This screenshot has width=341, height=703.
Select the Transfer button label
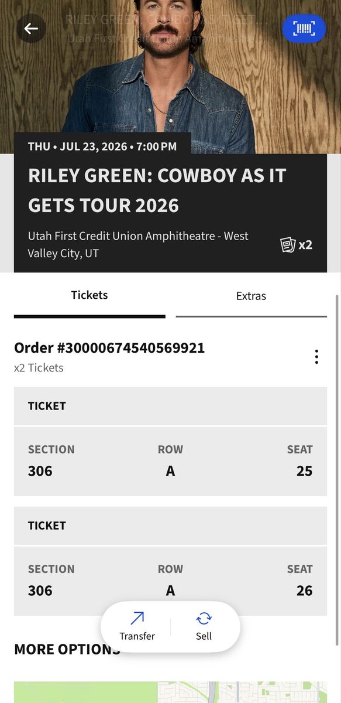click(137, 636)
